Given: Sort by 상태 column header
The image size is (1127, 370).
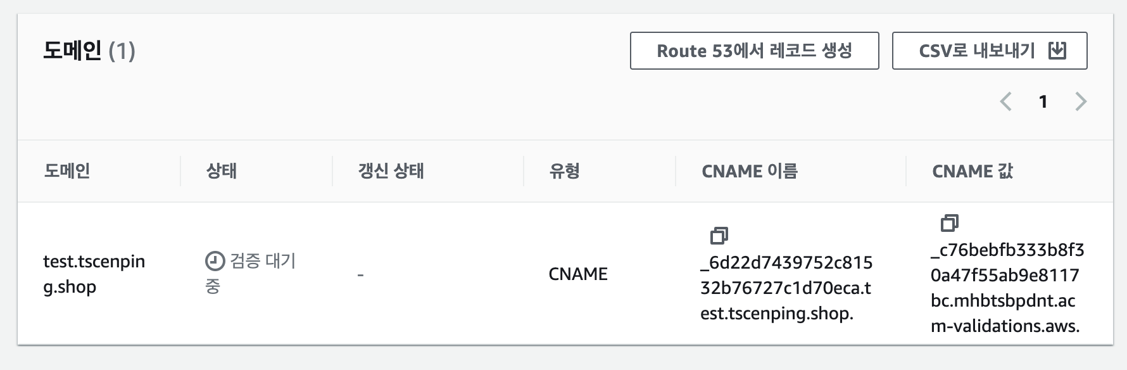Looking at the screenshot, I should pyautogui.click(x=221, y=171).
